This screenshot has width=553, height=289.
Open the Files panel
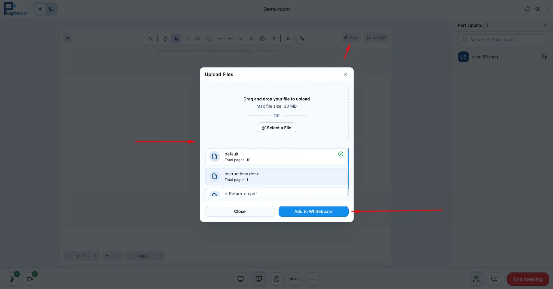[x=350, y=37]
